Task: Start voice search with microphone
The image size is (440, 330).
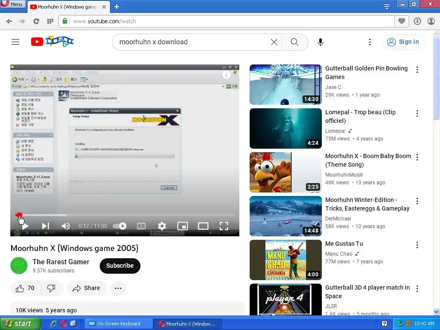Action: pyautogui.click(x=321, y=42)
